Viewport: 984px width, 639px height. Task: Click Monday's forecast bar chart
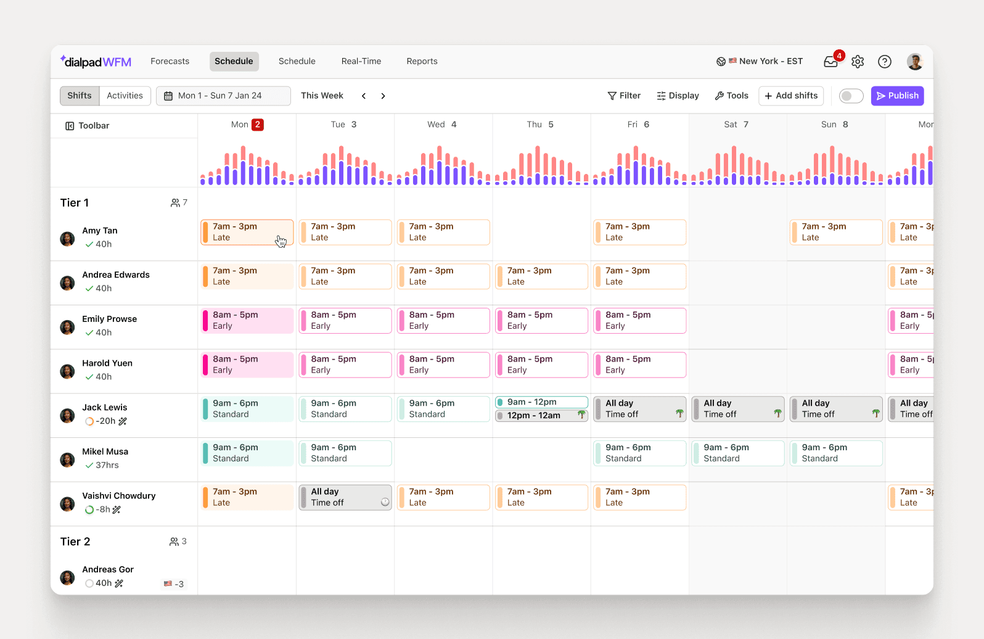pos(247,165)
